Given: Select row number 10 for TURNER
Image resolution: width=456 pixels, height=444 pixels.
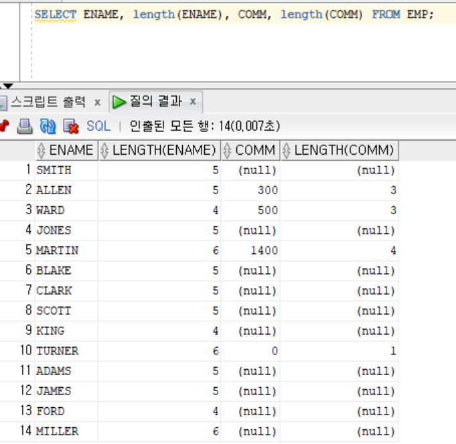Looking at the screenshot, I should [25, 351].
